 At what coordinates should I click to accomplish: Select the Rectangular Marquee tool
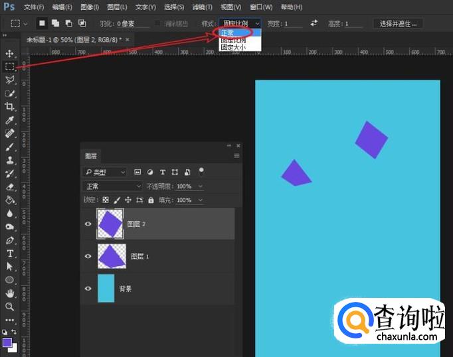[9, 66]
